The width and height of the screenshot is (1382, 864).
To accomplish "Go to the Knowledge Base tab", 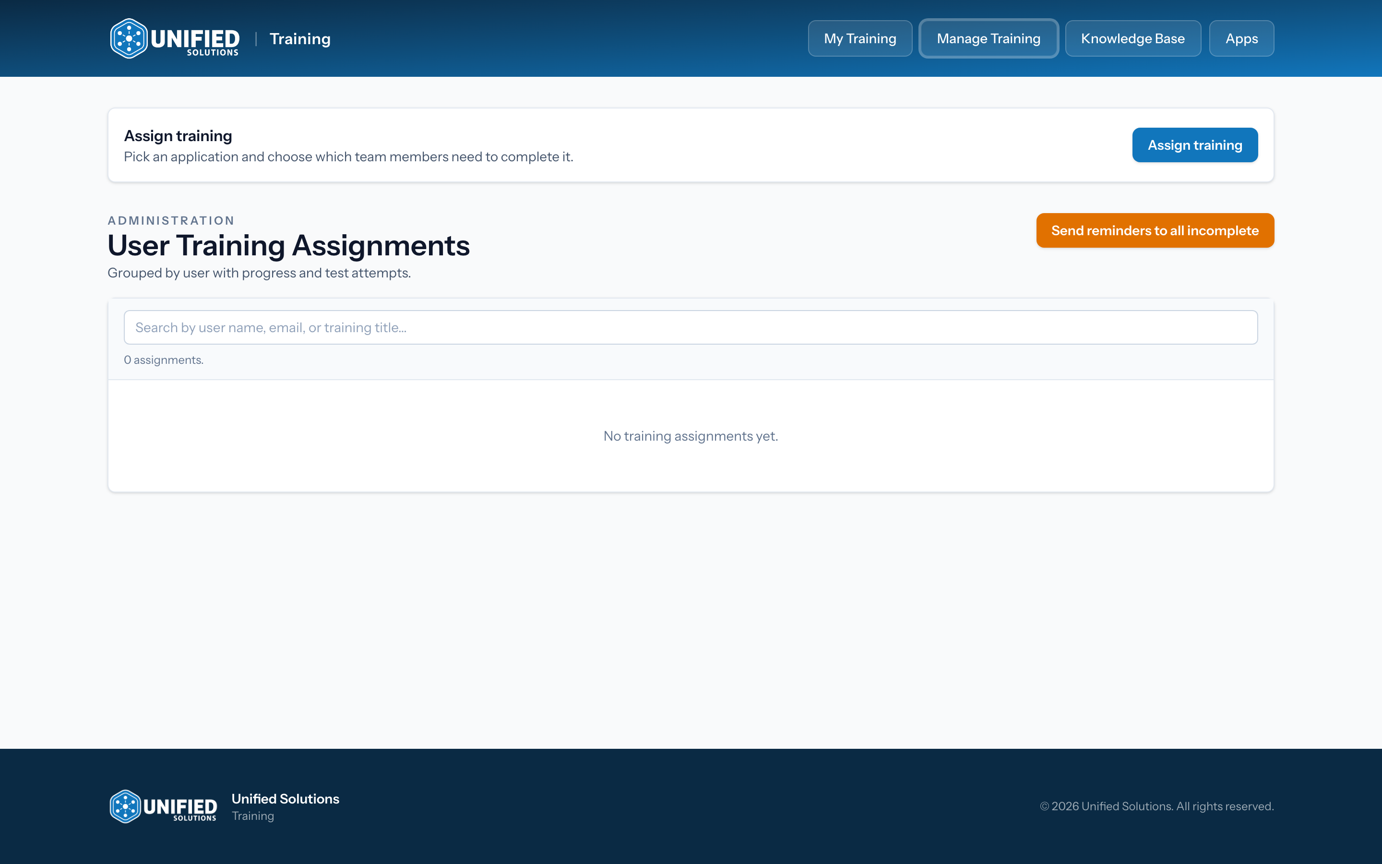I will [1132, 38].
